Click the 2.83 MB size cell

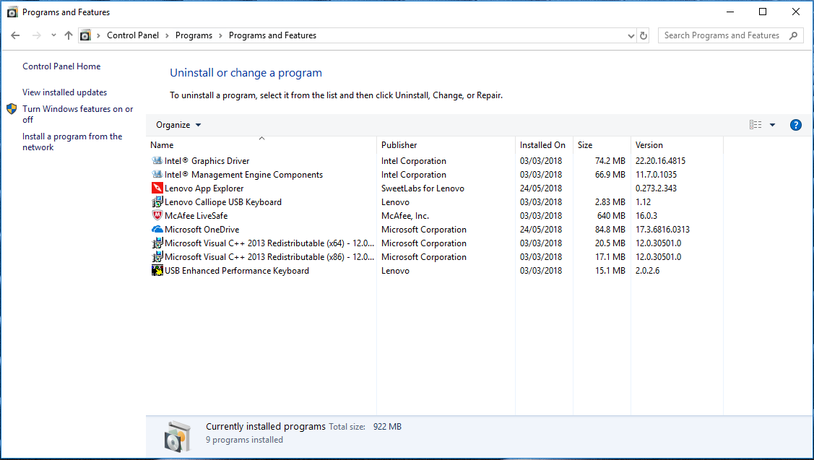[x=610, y=202]
